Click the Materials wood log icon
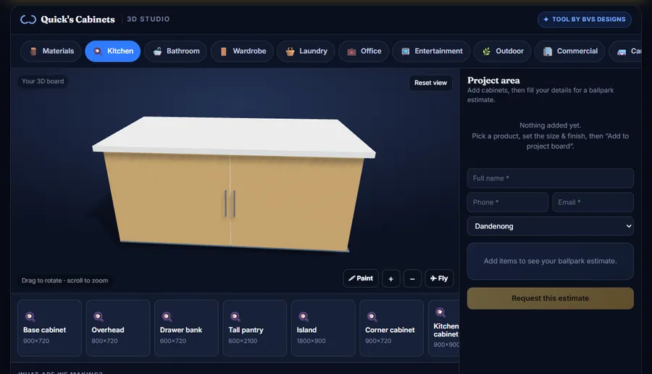Viewport: 652px width, 374px height. [x=33, y=51]
